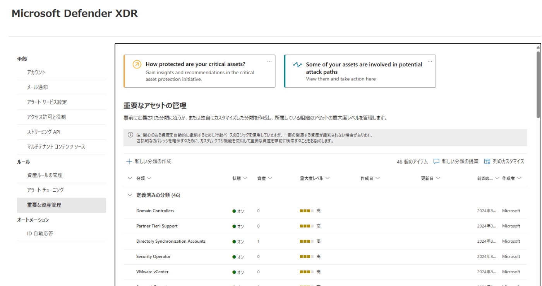542x286 pixels.
Task: Create a new classification with 新しい分類の作成
Action: click(149, 162)
